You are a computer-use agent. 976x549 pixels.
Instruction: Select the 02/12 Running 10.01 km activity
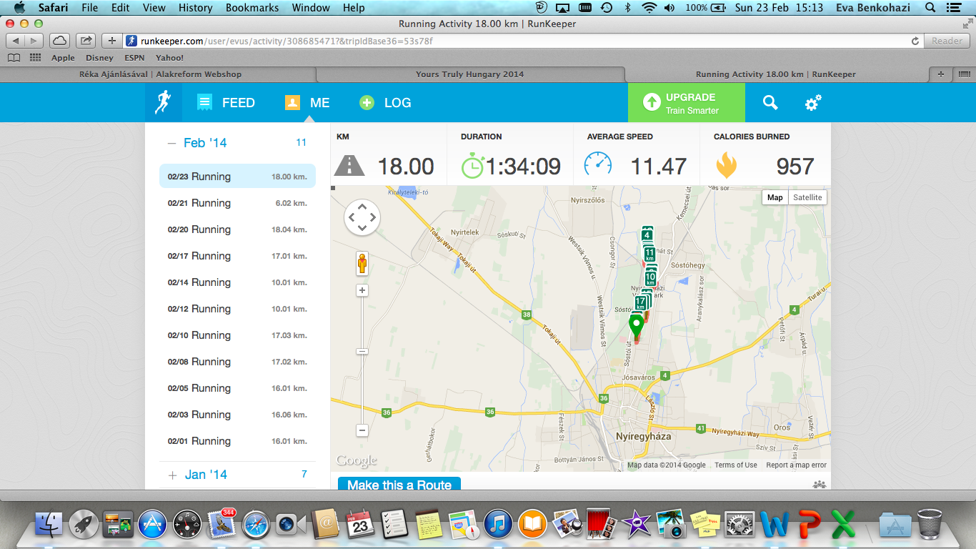click(x=237, y=309)
